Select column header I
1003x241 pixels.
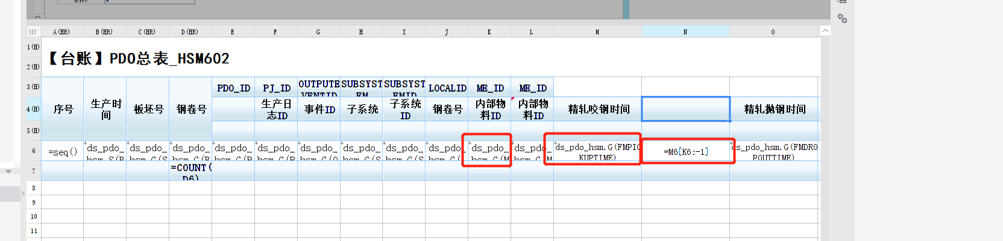404,32
